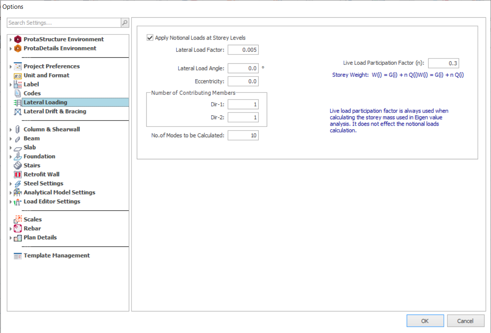Click the Unit and Format icon
The width and height of the screenshot is (491, 333).
coord(17,75)
